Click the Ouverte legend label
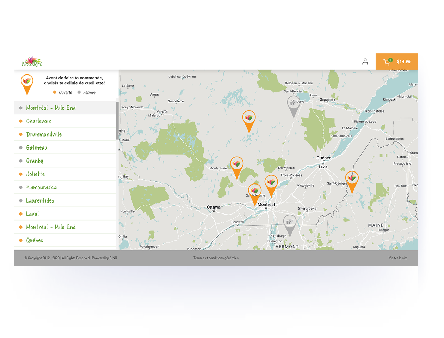 click(65, 92)
